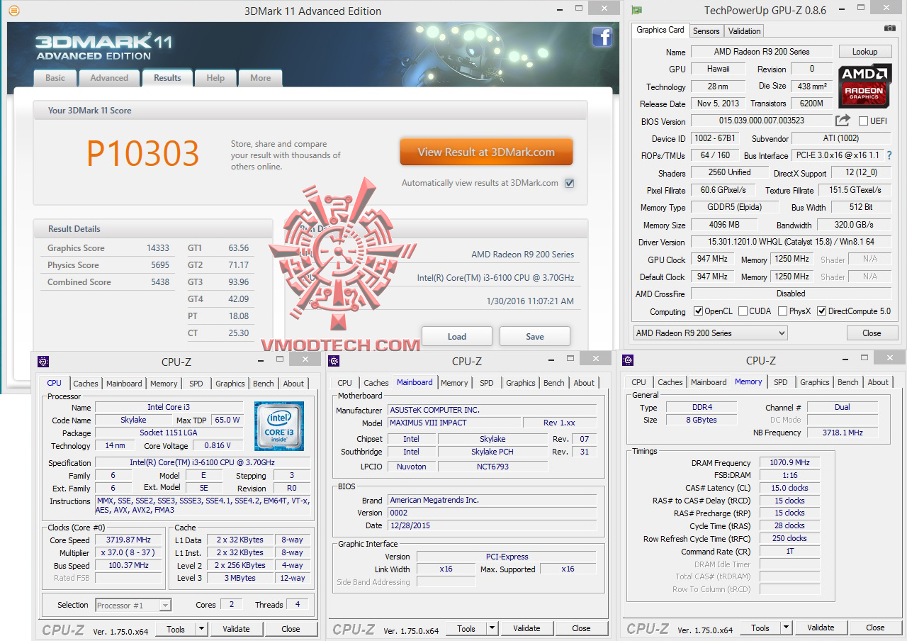
Task: Open Tools dropdown arrow in left CPU-Z
Action: 201,629
